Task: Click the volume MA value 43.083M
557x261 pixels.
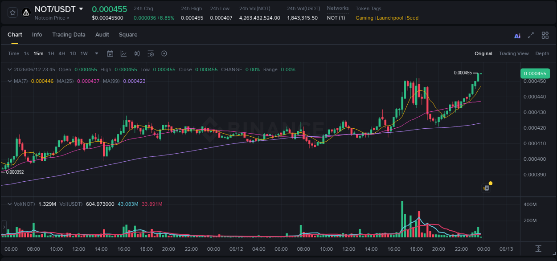Action: click(128, 204)
